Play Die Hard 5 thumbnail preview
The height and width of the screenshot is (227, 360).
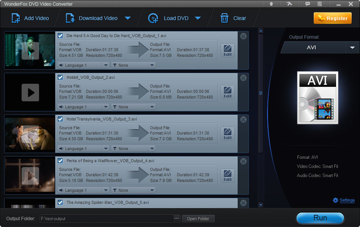[x=30, y=51]
